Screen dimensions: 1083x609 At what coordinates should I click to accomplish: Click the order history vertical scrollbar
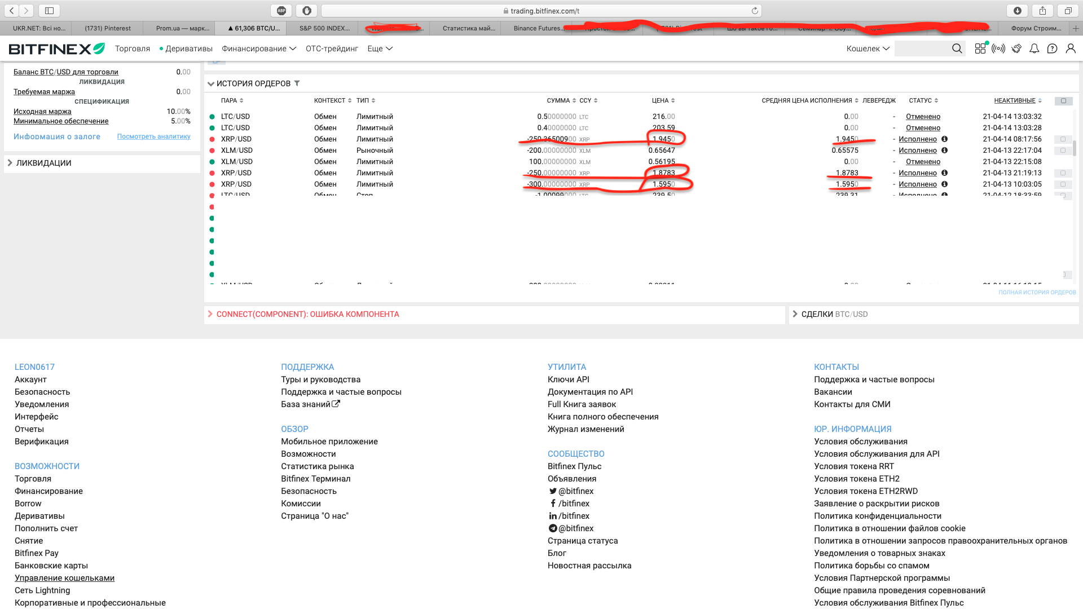click(x=1074, y=148)
